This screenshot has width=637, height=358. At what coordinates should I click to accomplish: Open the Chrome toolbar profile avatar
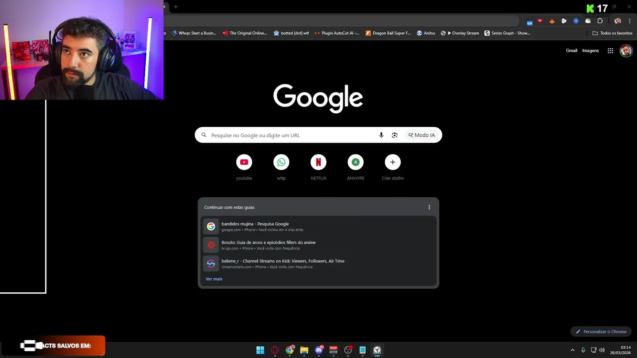point(618,21)
